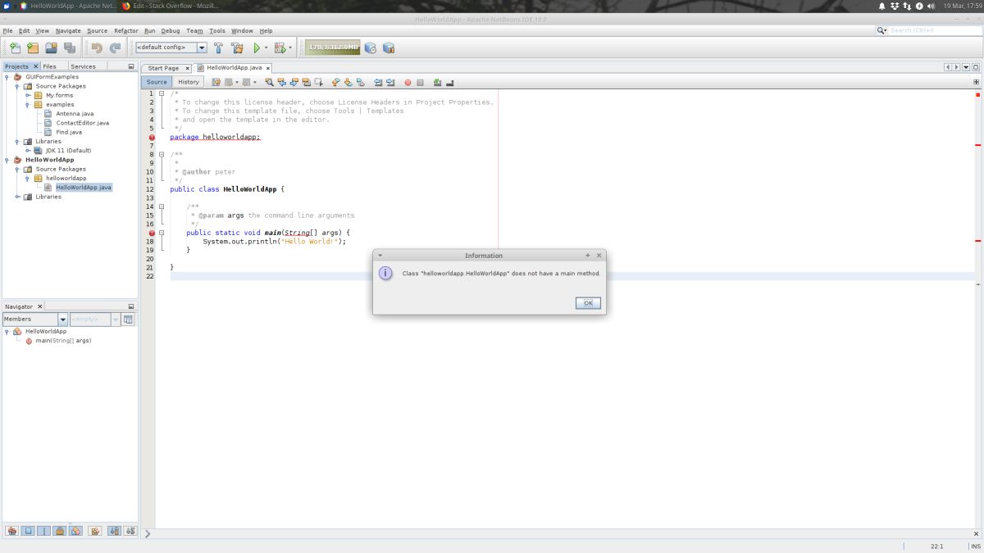Click the Next Bookmark icon
Screen dimensions: 984x553
tap(348, 82)
